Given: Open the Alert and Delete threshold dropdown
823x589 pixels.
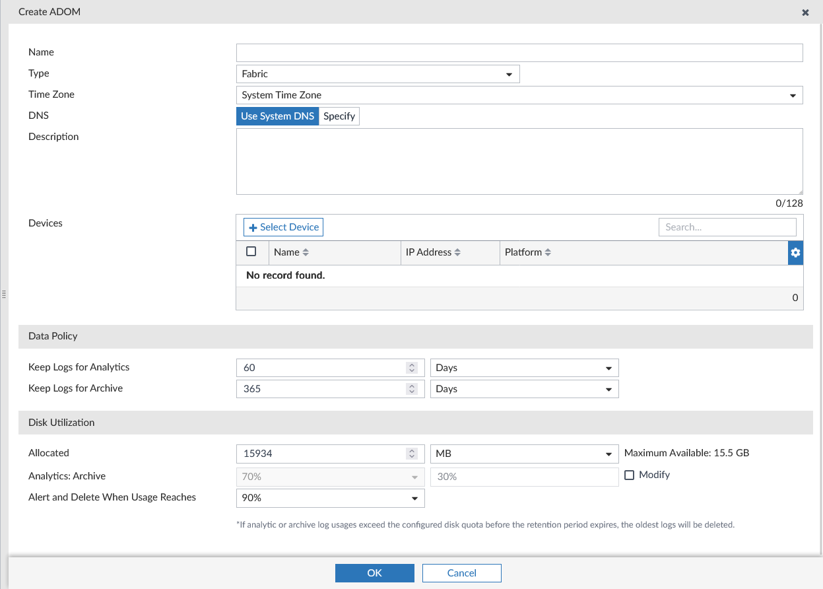Looking at the screenshot, I should pos(414,498).
